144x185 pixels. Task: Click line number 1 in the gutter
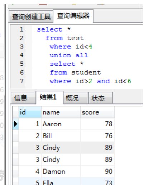click(21, 29)
